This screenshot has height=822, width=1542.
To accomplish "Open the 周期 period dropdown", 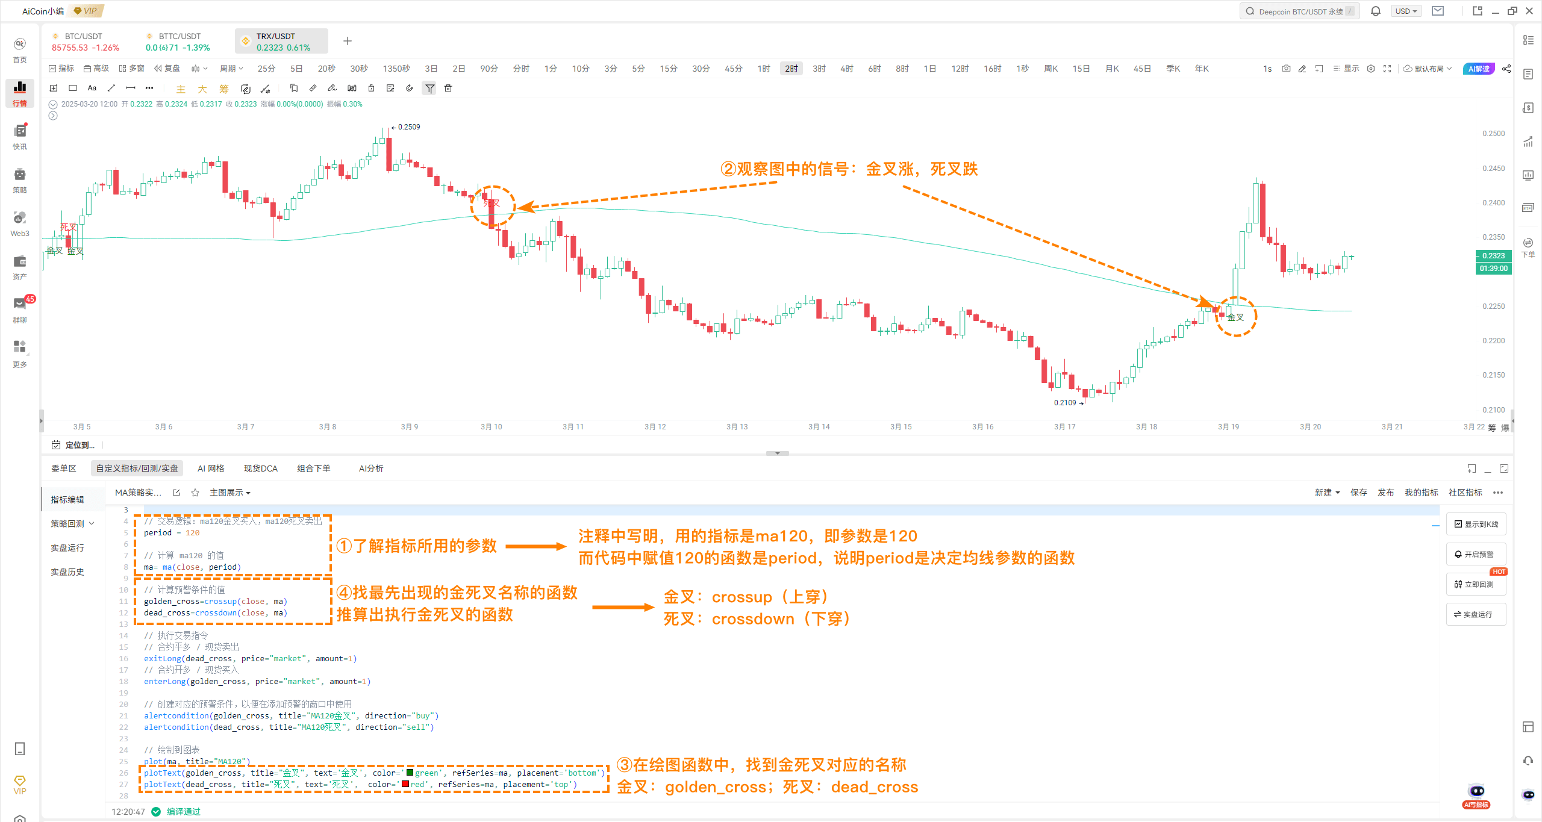I will [x=232, y=68].
